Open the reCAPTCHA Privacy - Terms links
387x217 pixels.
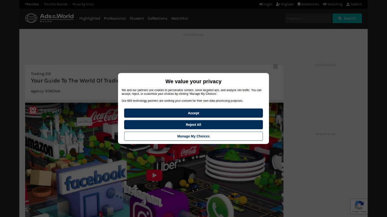click(x=359, y=212)
